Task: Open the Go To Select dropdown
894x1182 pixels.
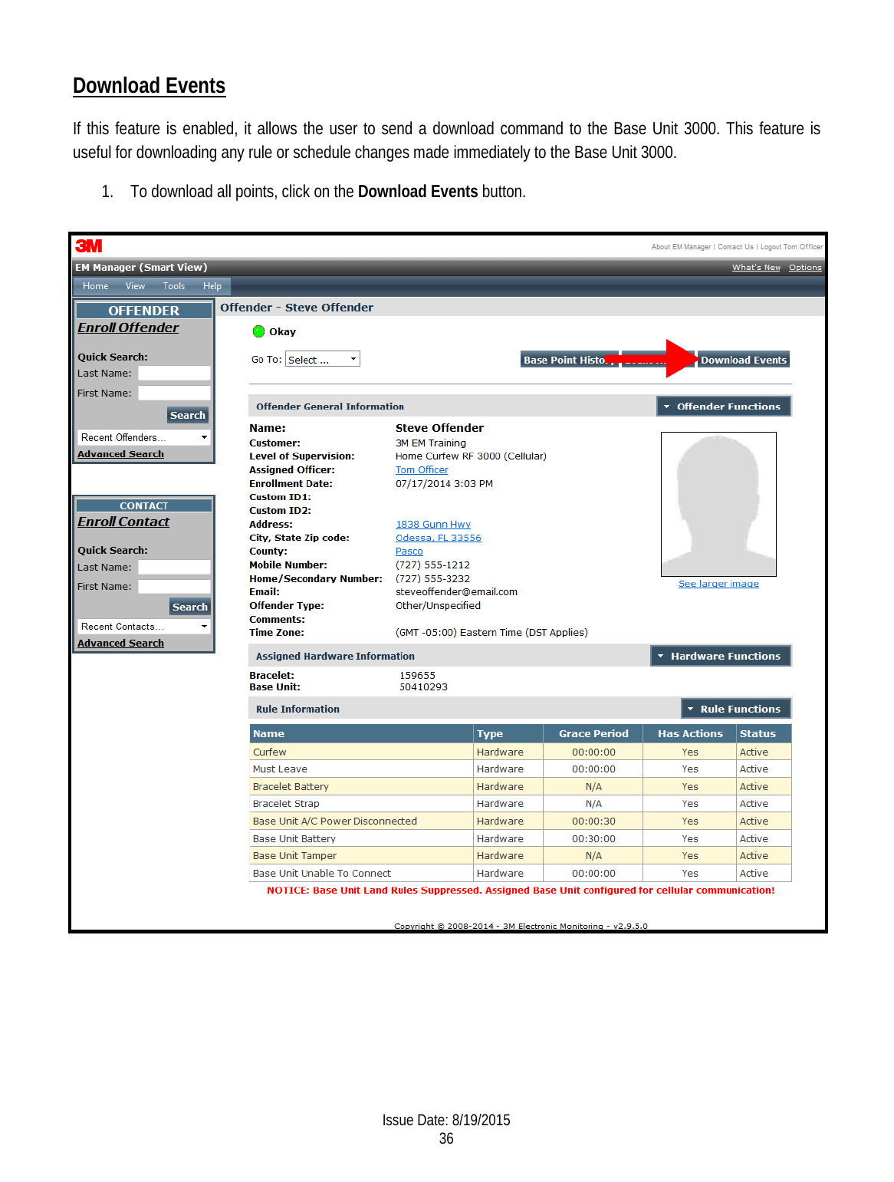Action: (x=322, y=359)
